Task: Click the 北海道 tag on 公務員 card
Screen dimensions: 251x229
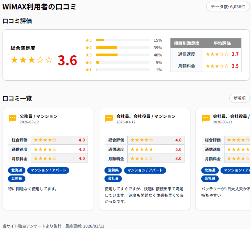Action: [x=17, y=170]
